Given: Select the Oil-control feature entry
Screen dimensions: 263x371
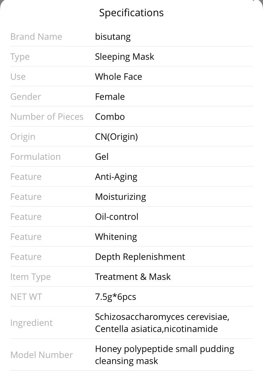Looking at the screenshot, I should (x=117, y=217).
